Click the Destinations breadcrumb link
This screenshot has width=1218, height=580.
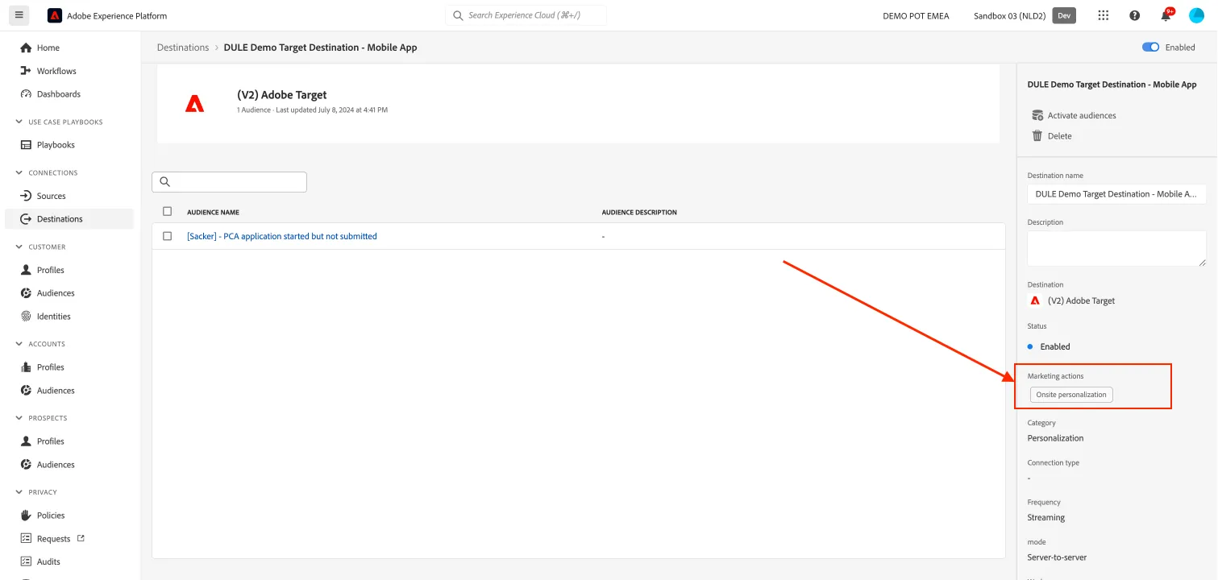pyautogui.click(x=183, y=48)
